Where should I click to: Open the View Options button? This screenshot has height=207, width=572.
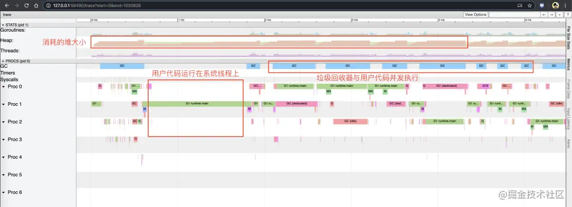(476, 15)
